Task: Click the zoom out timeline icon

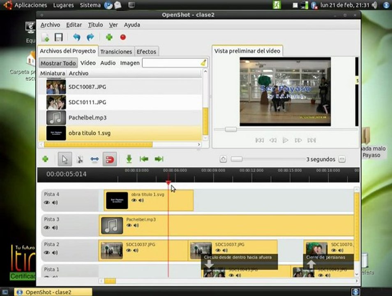Action: click(342, 159)
